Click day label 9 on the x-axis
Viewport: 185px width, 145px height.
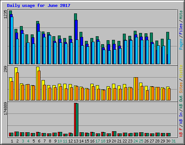(55, 141)
